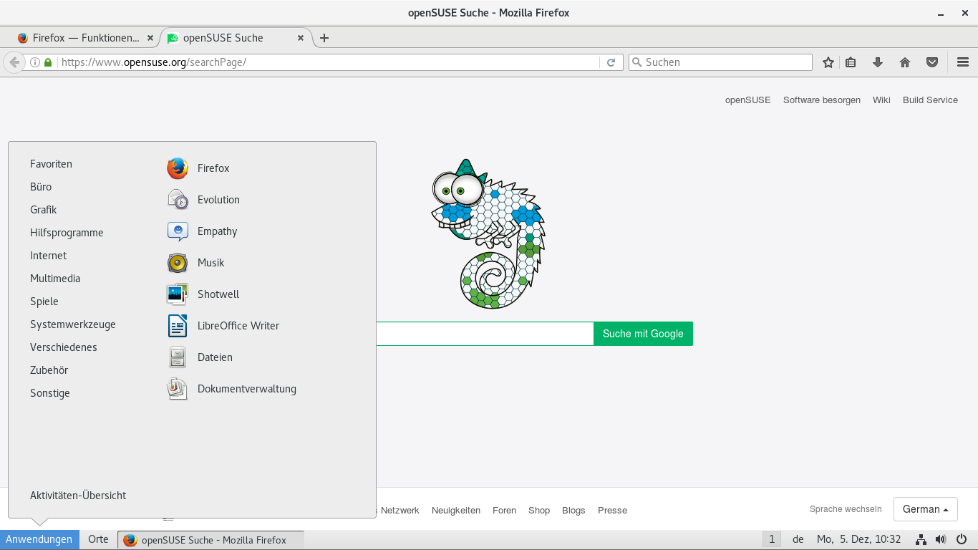
Task: Click Suche mit Google button
Action: (x=643, y=334)
